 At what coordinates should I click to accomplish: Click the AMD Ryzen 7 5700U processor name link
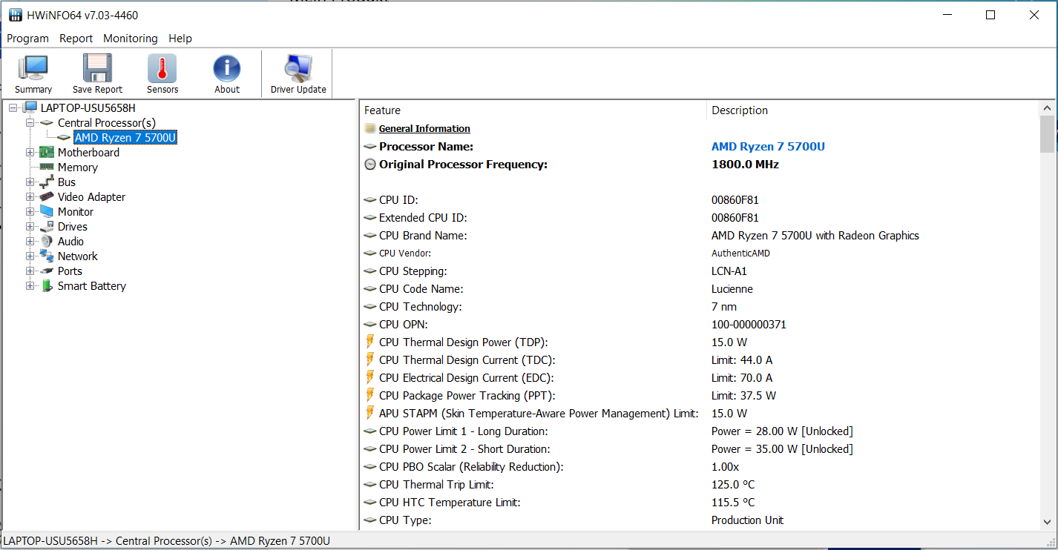[x=768, y=147]
